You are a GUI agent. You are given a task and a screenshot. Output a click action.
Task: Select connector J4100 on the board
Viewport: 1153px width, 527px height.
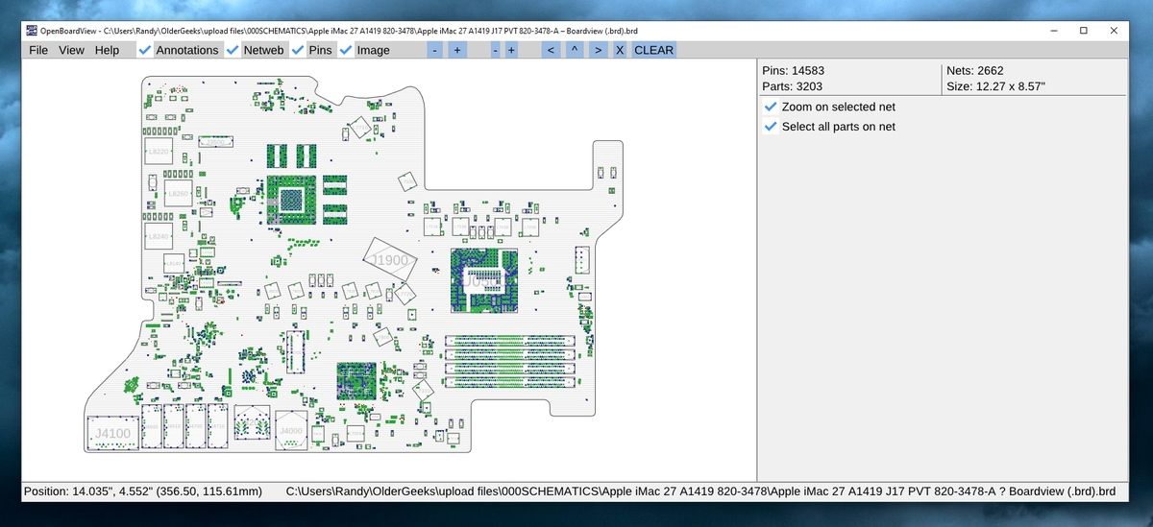click(x=112, y=434)
